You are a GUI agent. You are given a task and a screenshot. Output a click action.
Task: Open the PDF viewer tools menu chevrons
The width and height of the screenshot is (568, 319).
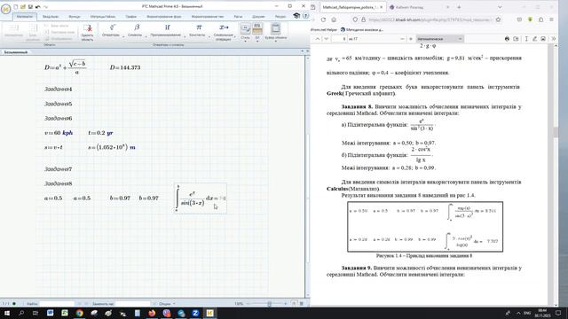(x=553, y=39)
